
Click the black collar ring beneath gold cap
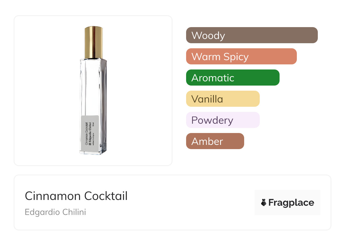(93, 58)
